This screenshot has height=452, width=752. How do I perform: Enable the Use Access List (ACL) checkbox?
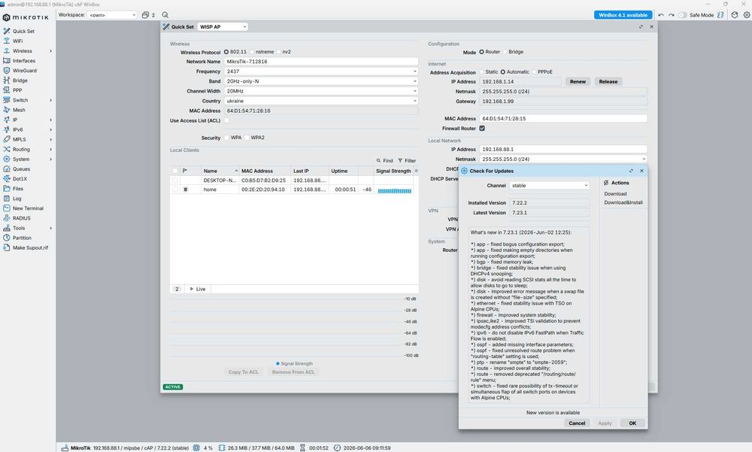pos(226,120)
